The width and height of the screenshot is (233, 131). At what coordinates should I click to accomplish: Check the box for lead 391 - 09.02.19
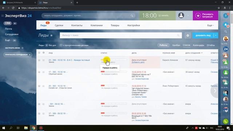(x=39, y=104)
